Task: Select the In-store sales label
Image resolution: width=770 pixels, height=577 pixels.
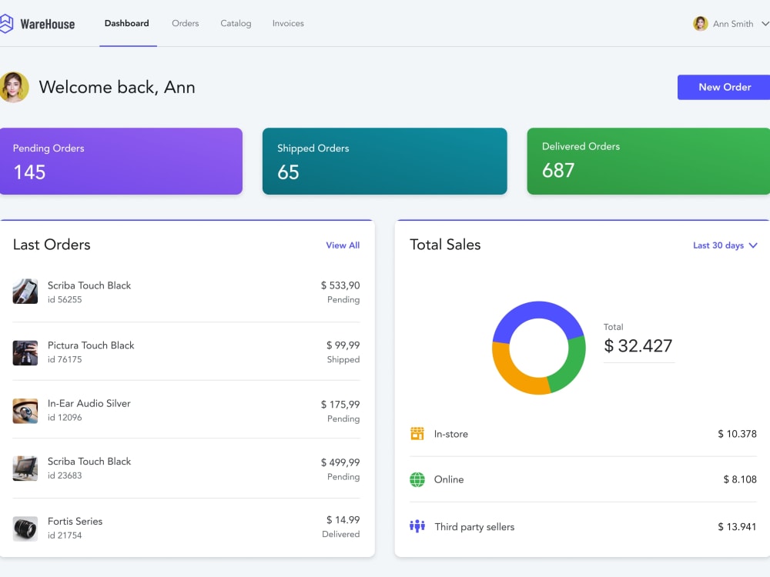Action: pyautogui.click(x=450, y=434)
